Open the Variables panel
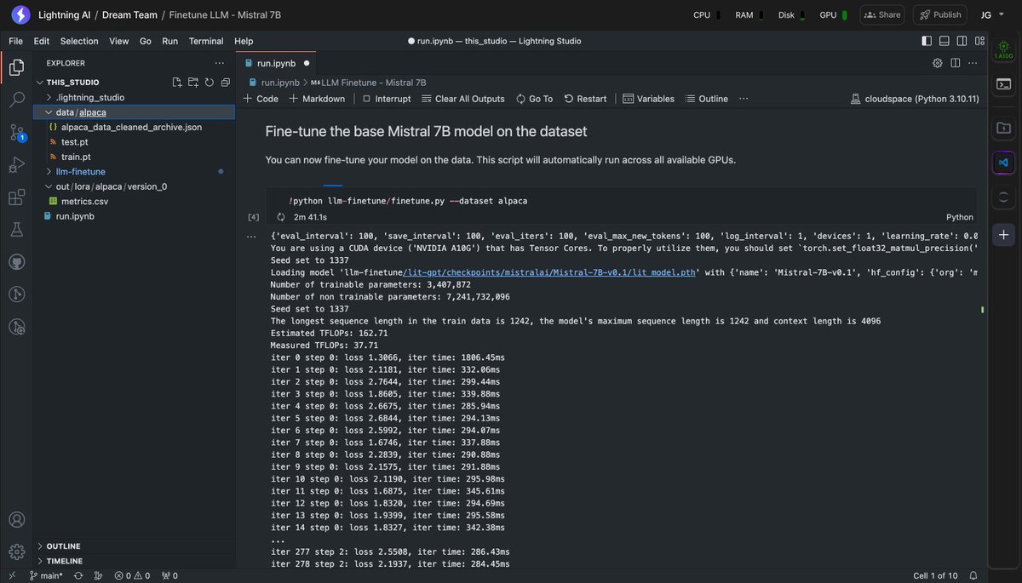 coord(650,99)
